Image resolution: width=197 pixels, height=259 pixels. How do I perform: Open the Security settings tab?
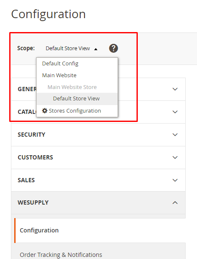click(98, 135)
